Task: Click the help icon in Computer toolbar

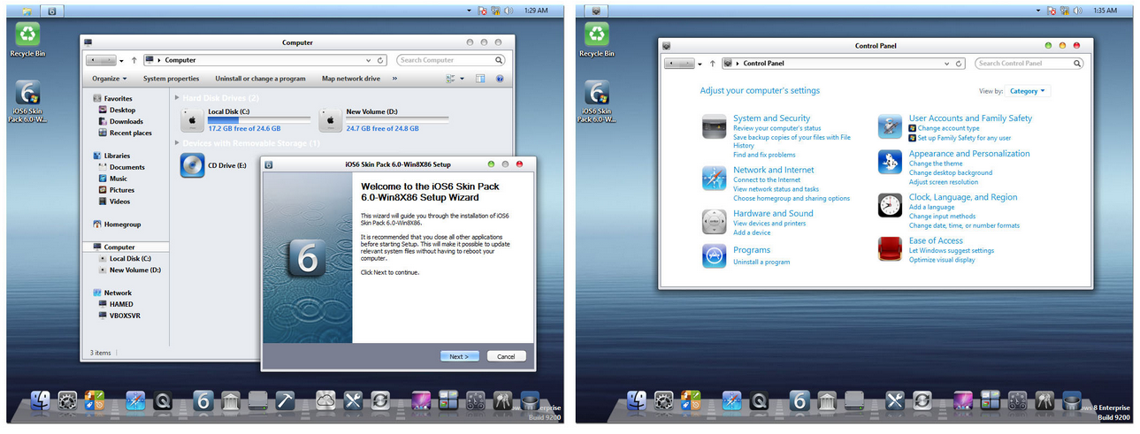Action: 500,79
